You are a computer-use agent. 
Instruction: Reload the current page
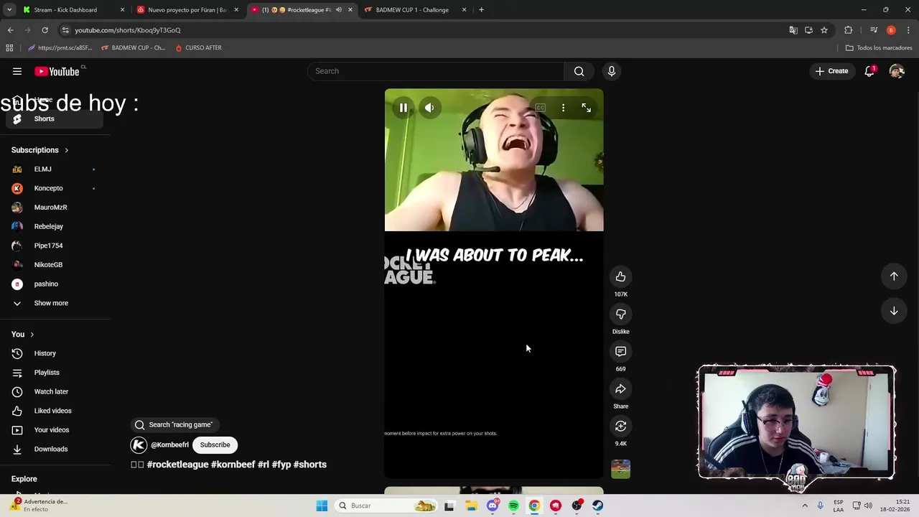click(x=45, y=30)
